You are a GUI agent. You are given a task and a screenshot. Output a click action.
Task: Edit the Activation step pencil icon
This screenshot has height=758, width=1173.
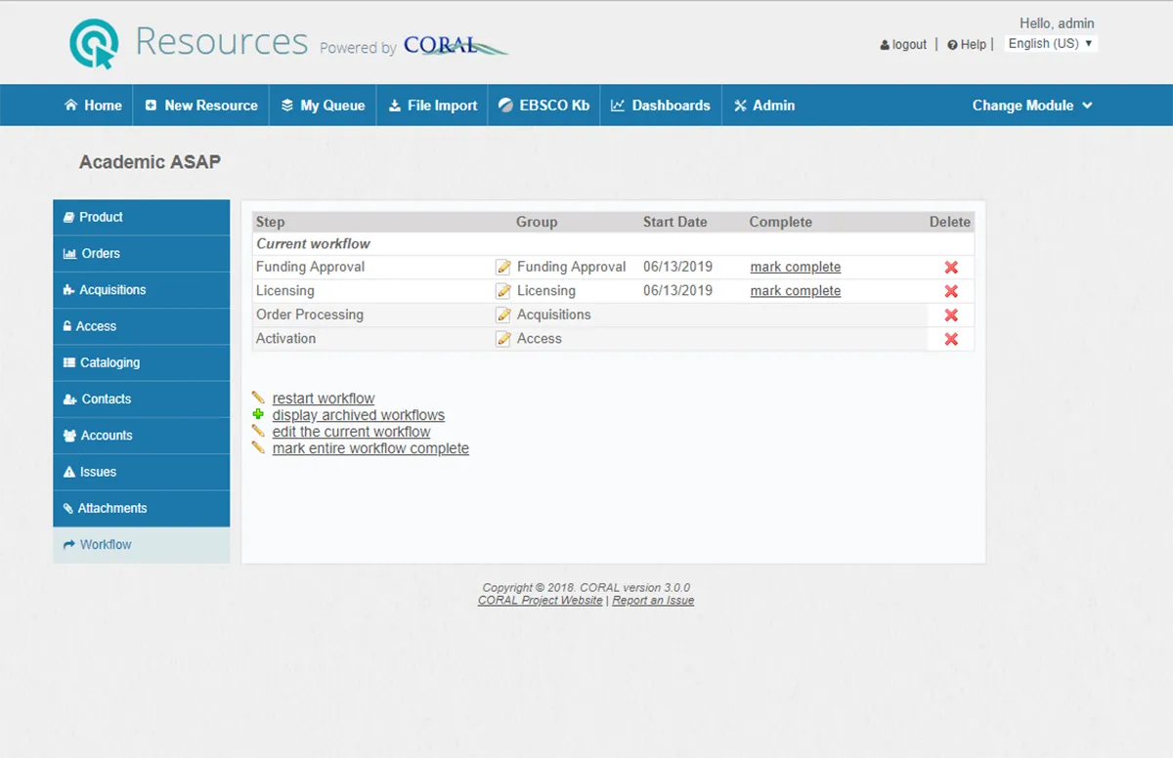tap(503, 339)
